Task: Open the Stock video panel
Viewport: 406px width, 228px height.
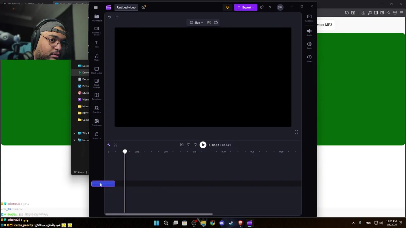Action: coord(97,70)
